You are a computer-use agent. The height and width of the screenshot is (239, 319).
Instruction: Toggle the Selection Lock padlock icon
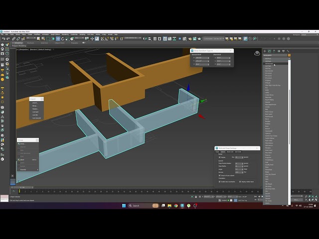point(196,197)
